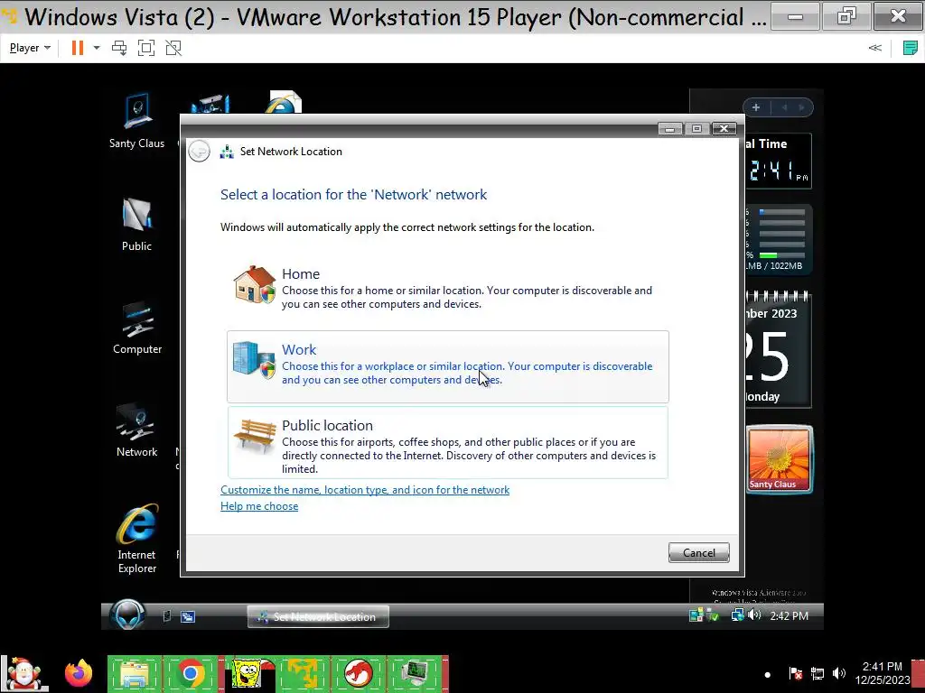Collapse VMware toolbar with double chevron icon
The image size is (925, 693).
tap(874, 48)
